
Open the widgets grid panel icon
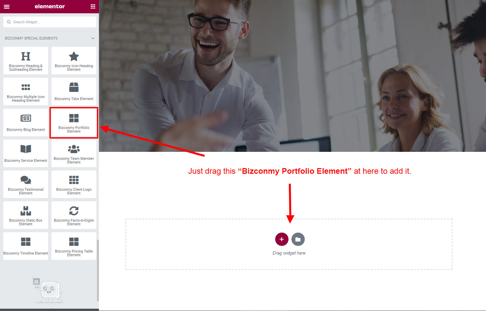pos(93,7)
